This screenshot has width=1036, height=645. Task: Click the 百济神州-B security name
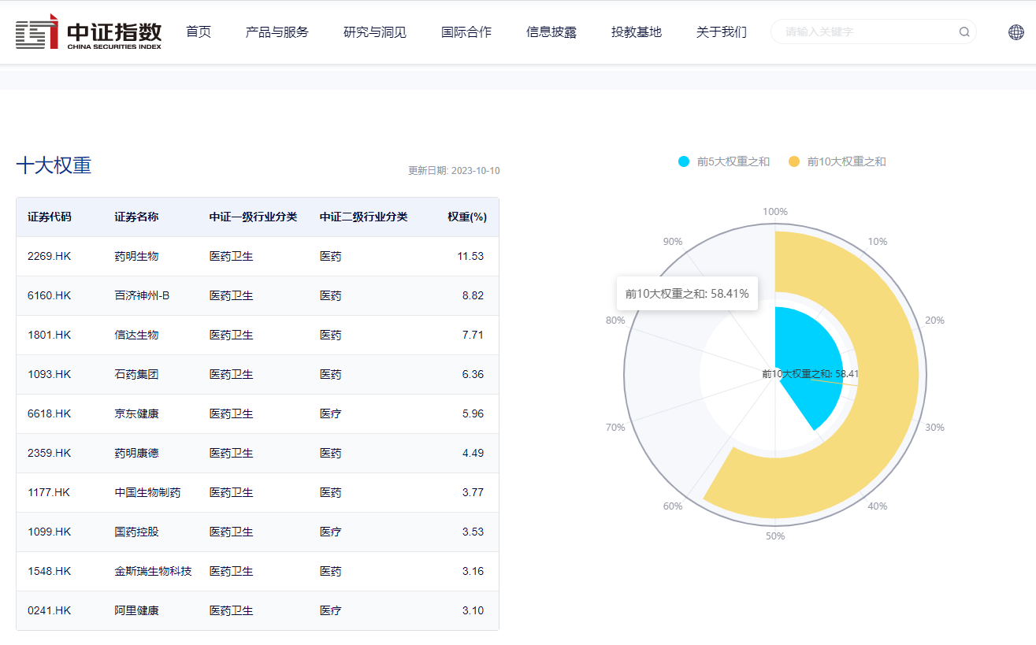(x=142, y=295)
